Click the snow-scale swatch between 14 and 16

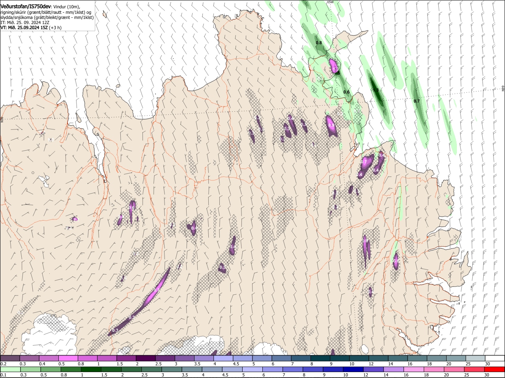click(398, 358)
